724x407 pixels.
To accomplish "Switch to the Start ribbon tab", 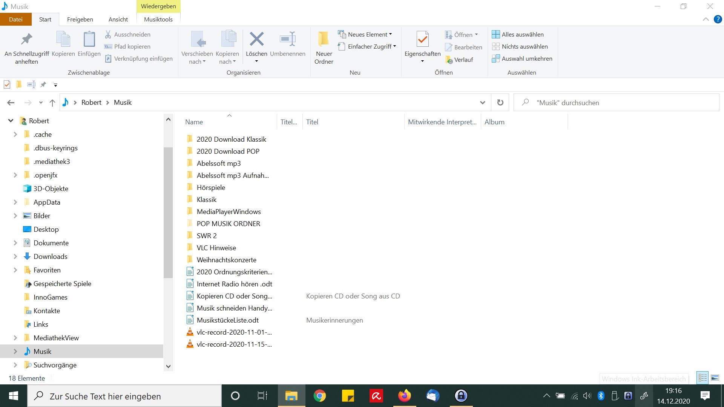I will tap(45, 19).
